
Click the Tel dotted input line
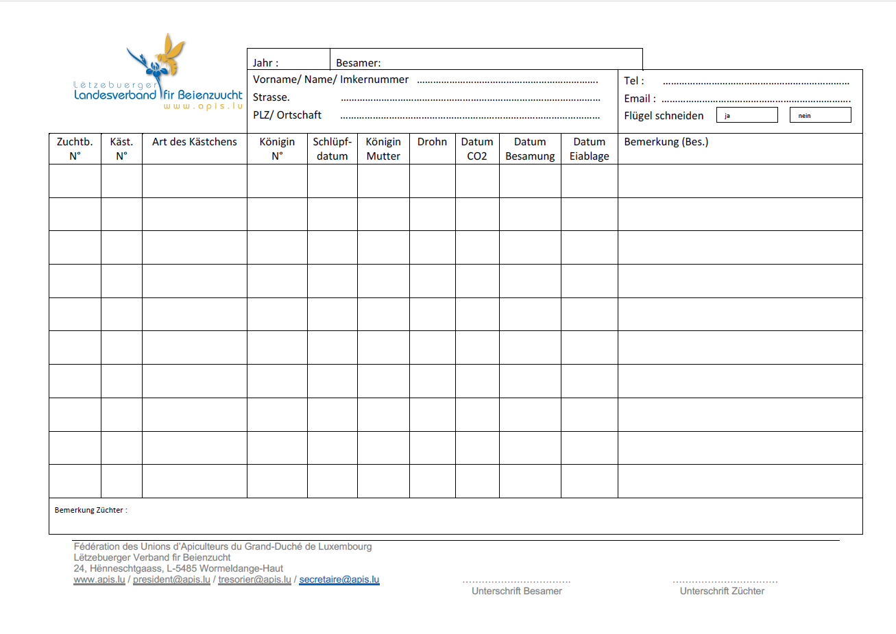coord(755,82)
